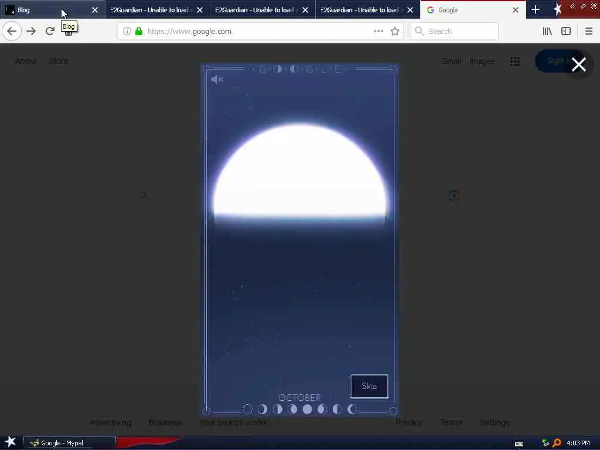The width and height of the screenshot is (600, 450).
Task: Close the doodle overlay with white X
Action: tap(579, 64)
